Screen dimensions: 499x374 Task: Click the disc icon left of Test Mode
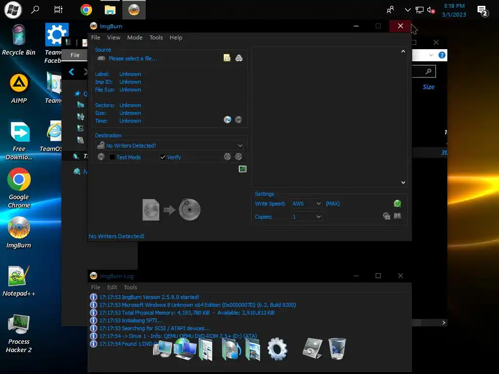tap(101, 157)
